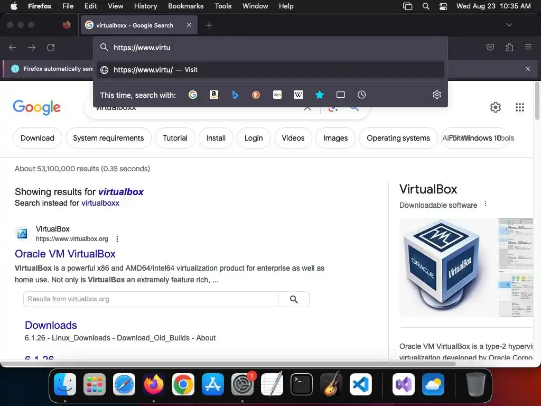Click the corrected virtualbox spelling link
This screenshot has width=541, height=406.
(x=121, y=191)
